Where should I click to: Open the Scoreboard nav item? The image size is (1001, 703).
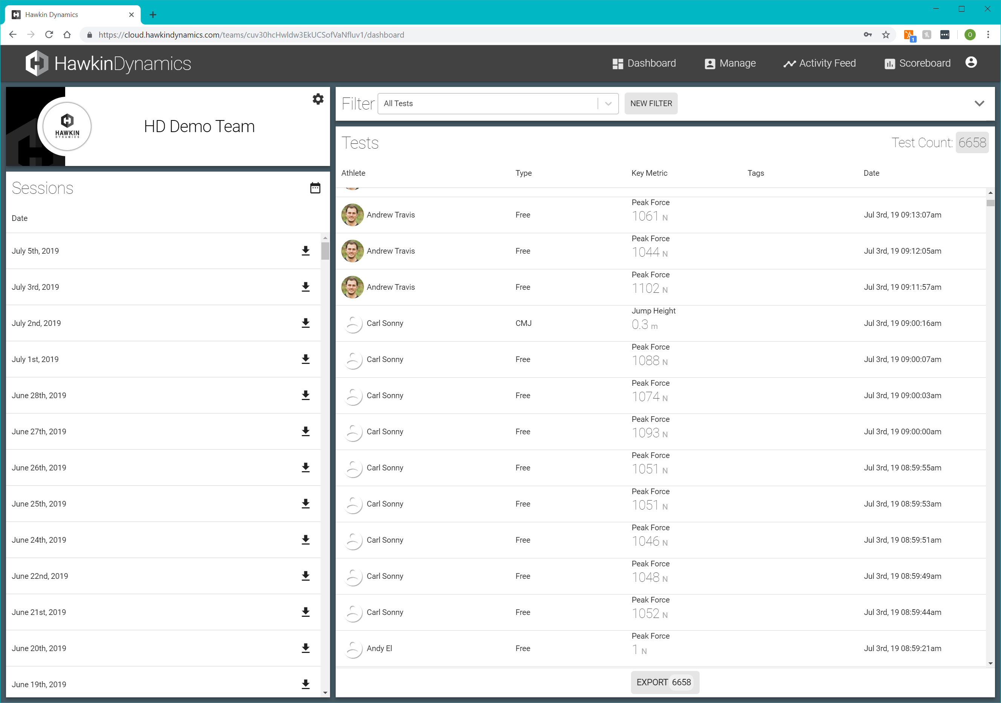917,63
